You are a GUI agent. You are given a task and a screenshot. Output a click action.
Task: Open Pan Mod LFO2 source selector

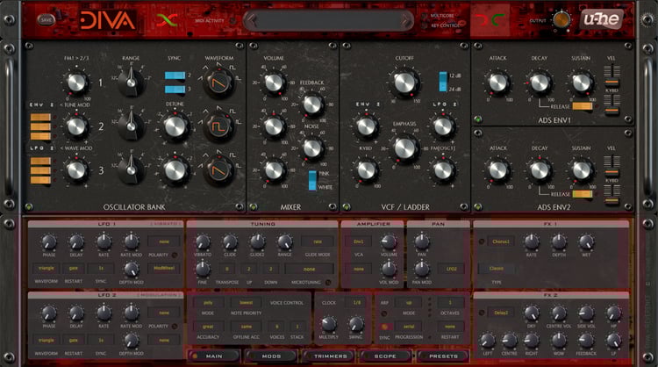pyautogui.click(x=451, y=269)
